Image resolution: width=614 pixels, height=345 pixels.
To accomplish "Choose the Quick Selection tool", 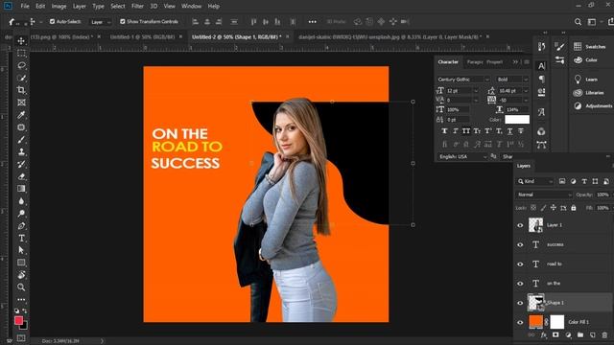I will [x=21, y=78].
